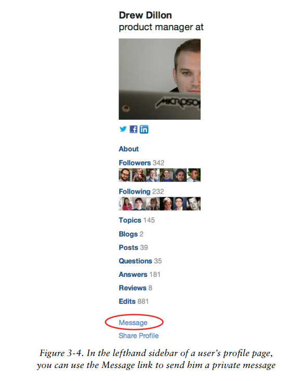Click the Message link
This screenshot has height=381, width=308.
tap(133, 323)
